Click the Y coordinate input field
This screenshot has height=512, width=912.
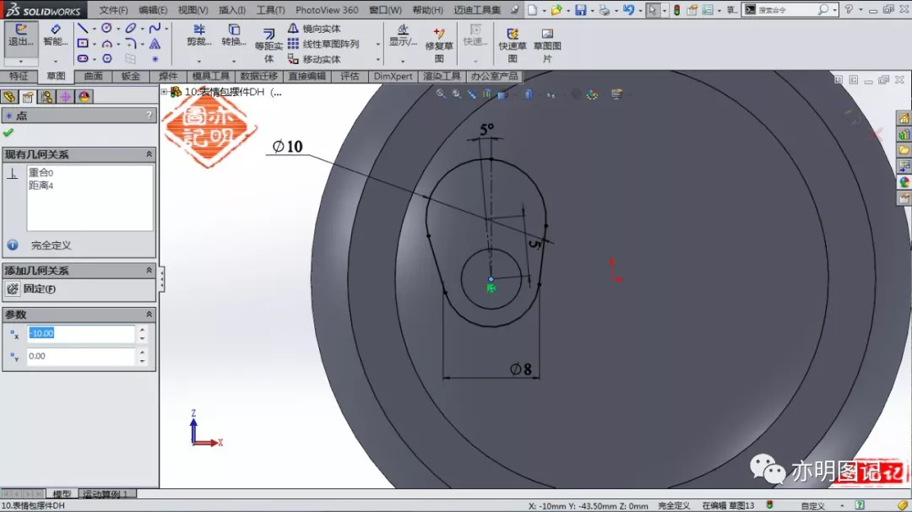pyautogui.click(x=81, y=356)
